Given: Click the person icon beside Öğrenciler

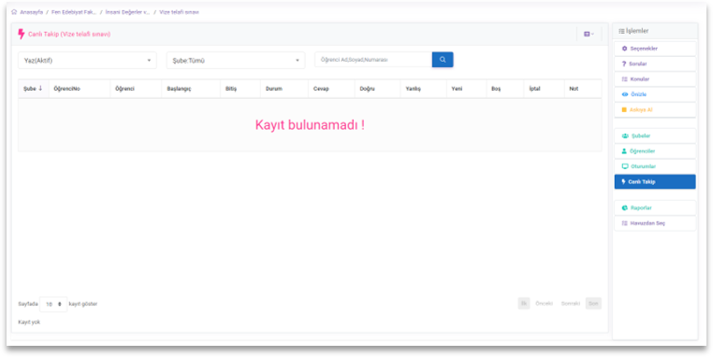Looking at the screenshot, I should pyautogui.click(x=624, y=151).
